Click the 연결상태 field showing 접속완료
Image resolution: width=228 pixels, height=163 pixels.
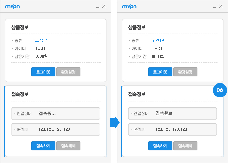click(173, 113)
